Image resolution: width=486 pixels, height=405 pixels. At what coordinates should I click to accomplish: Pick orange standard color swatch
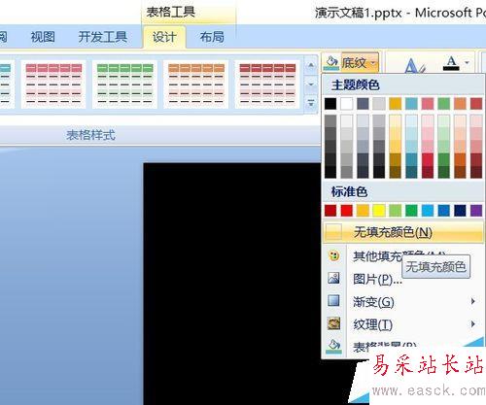coord(363,211)
